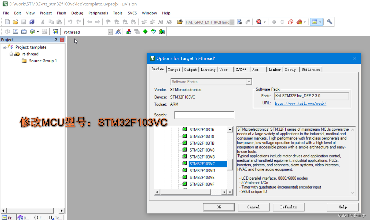Navigate forwards with the right arrow icon
This screenshot has height=220, width=370.
point(97,22)
